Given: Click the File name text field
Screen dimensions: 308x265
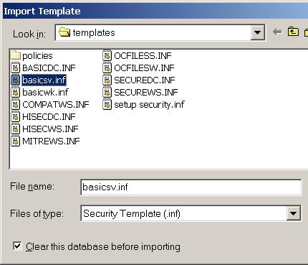Looking at the screenshot, I should click(191, 187).
